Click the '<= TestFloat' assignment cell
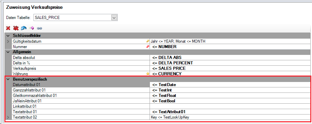 [230, 96]
